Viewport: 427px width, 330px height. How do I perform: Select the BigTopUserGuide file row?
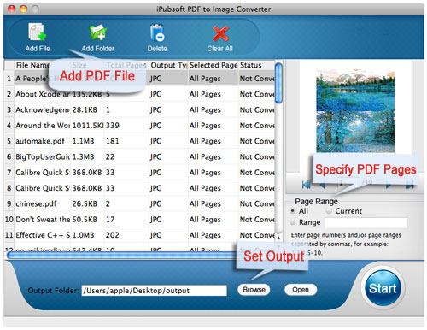(139, 156)
